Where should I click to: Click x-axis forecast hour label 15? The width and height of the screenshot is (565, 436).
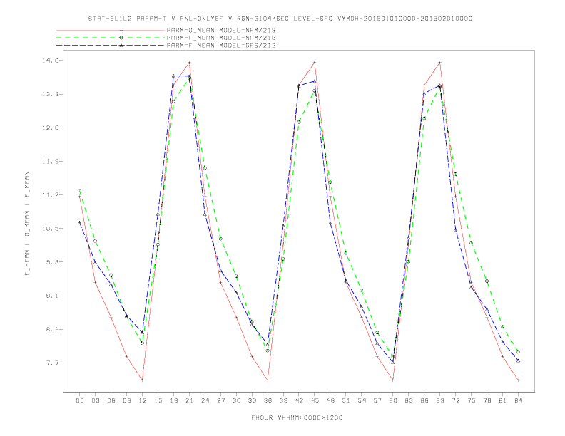click(158, 400)
